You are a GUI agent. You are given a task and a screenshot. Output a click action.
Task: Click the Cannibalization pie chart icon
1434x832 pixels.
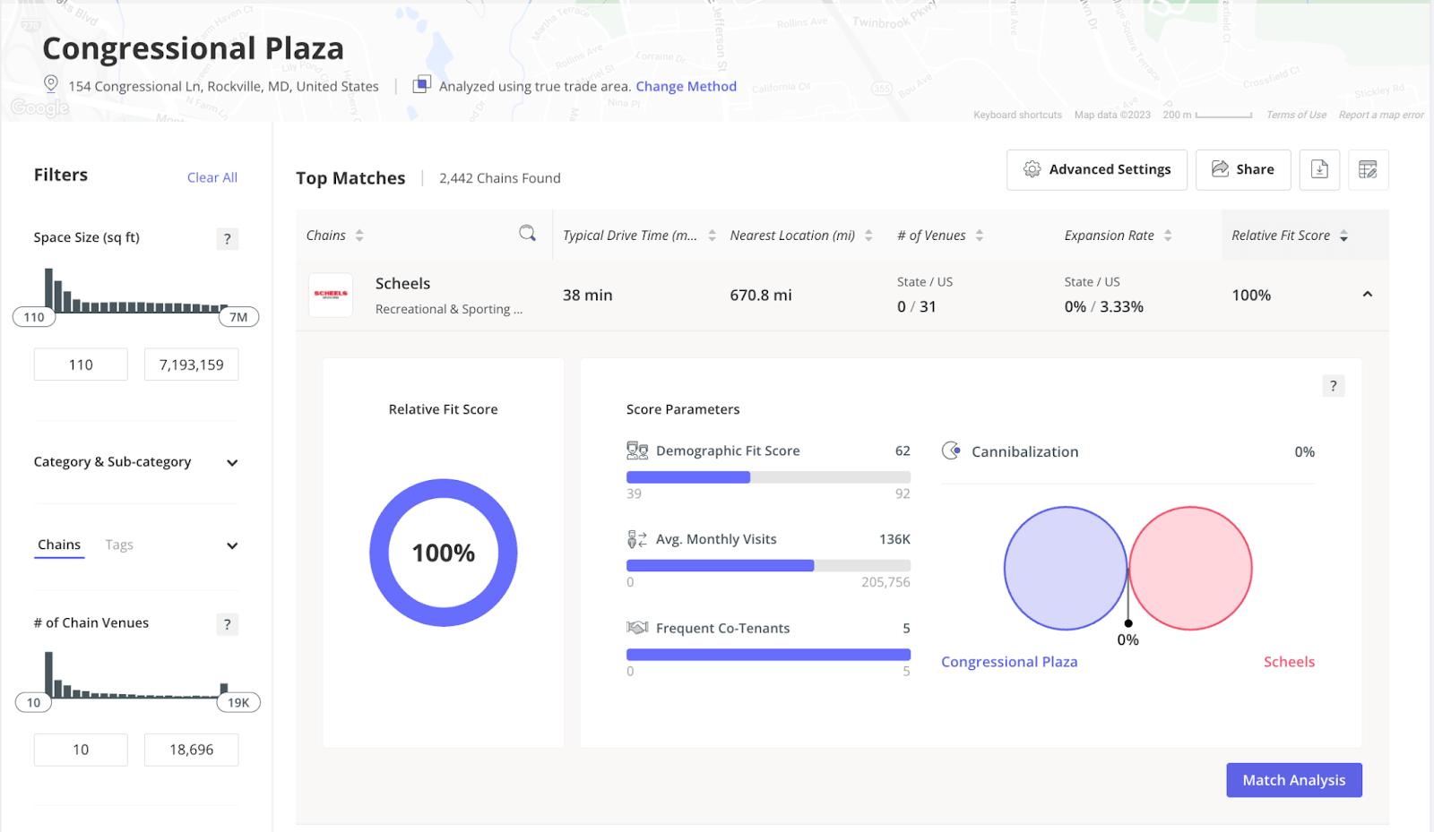(950, 451)
